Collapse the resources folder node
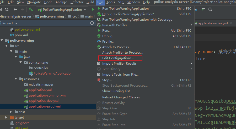This screenshot has height=129, width=236. [16, 79]
